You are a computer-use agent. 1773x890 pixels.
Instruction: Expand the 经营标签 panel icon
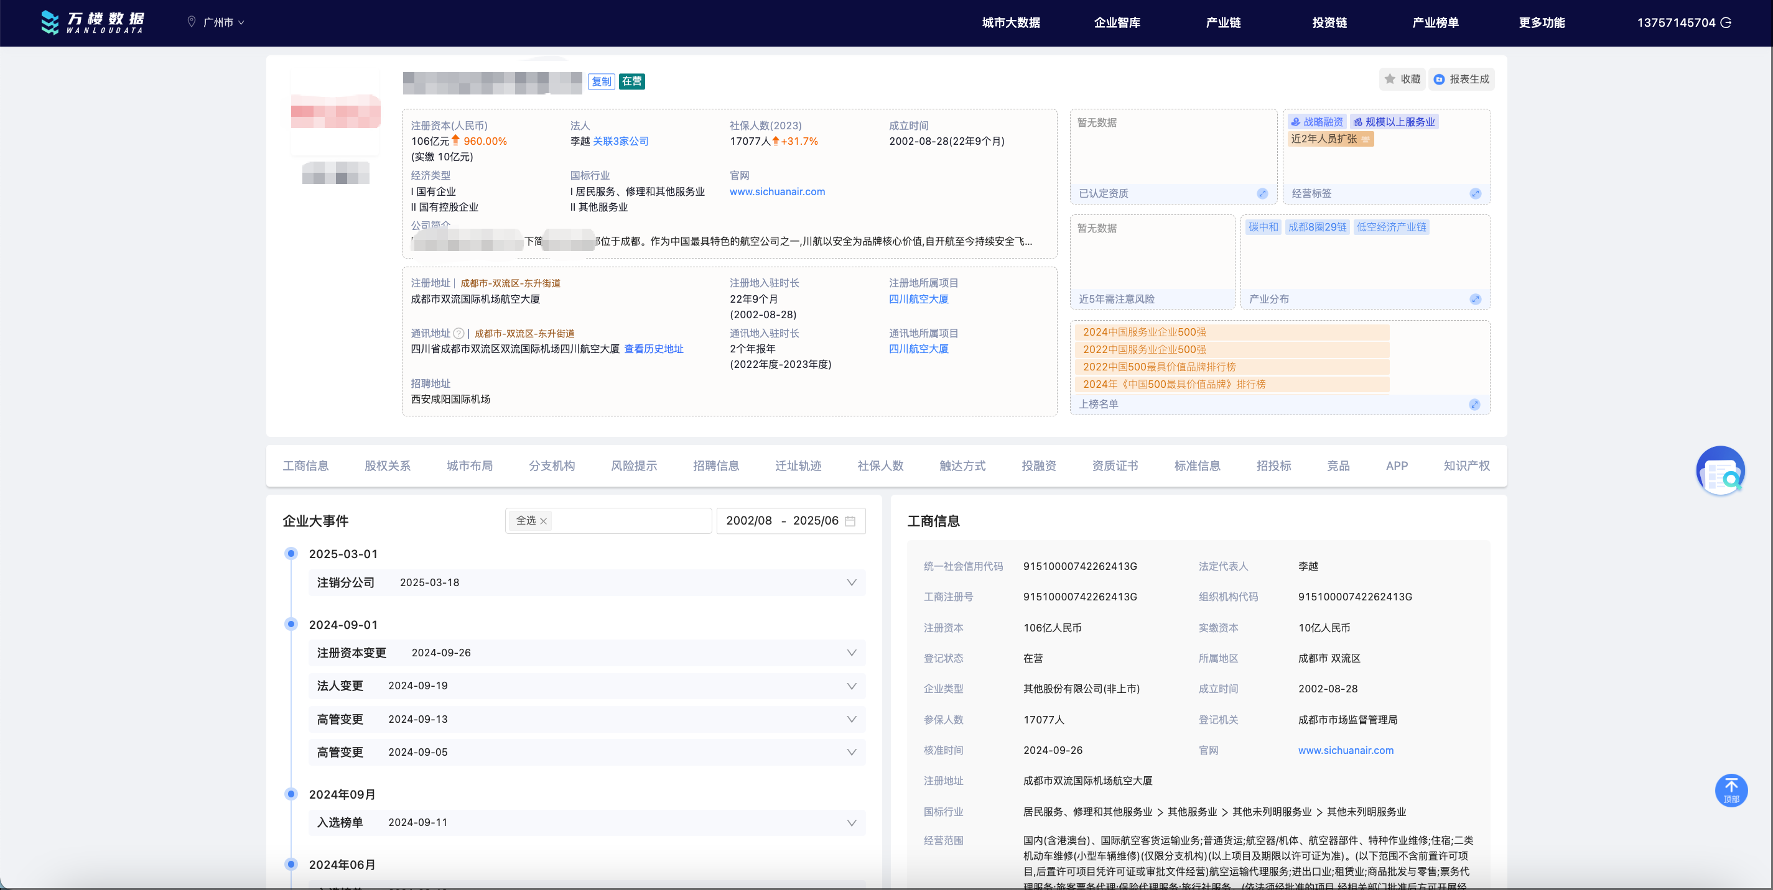(x=1475, y=193)
